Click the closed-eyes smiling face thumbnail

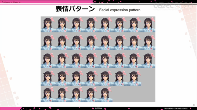62,60
